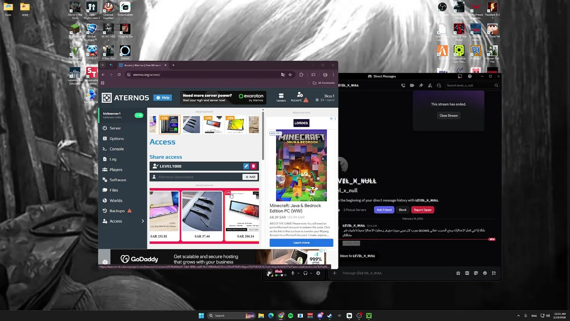Click Block in Discord
The image size is (570, 321).
click(x=403, y=210)
